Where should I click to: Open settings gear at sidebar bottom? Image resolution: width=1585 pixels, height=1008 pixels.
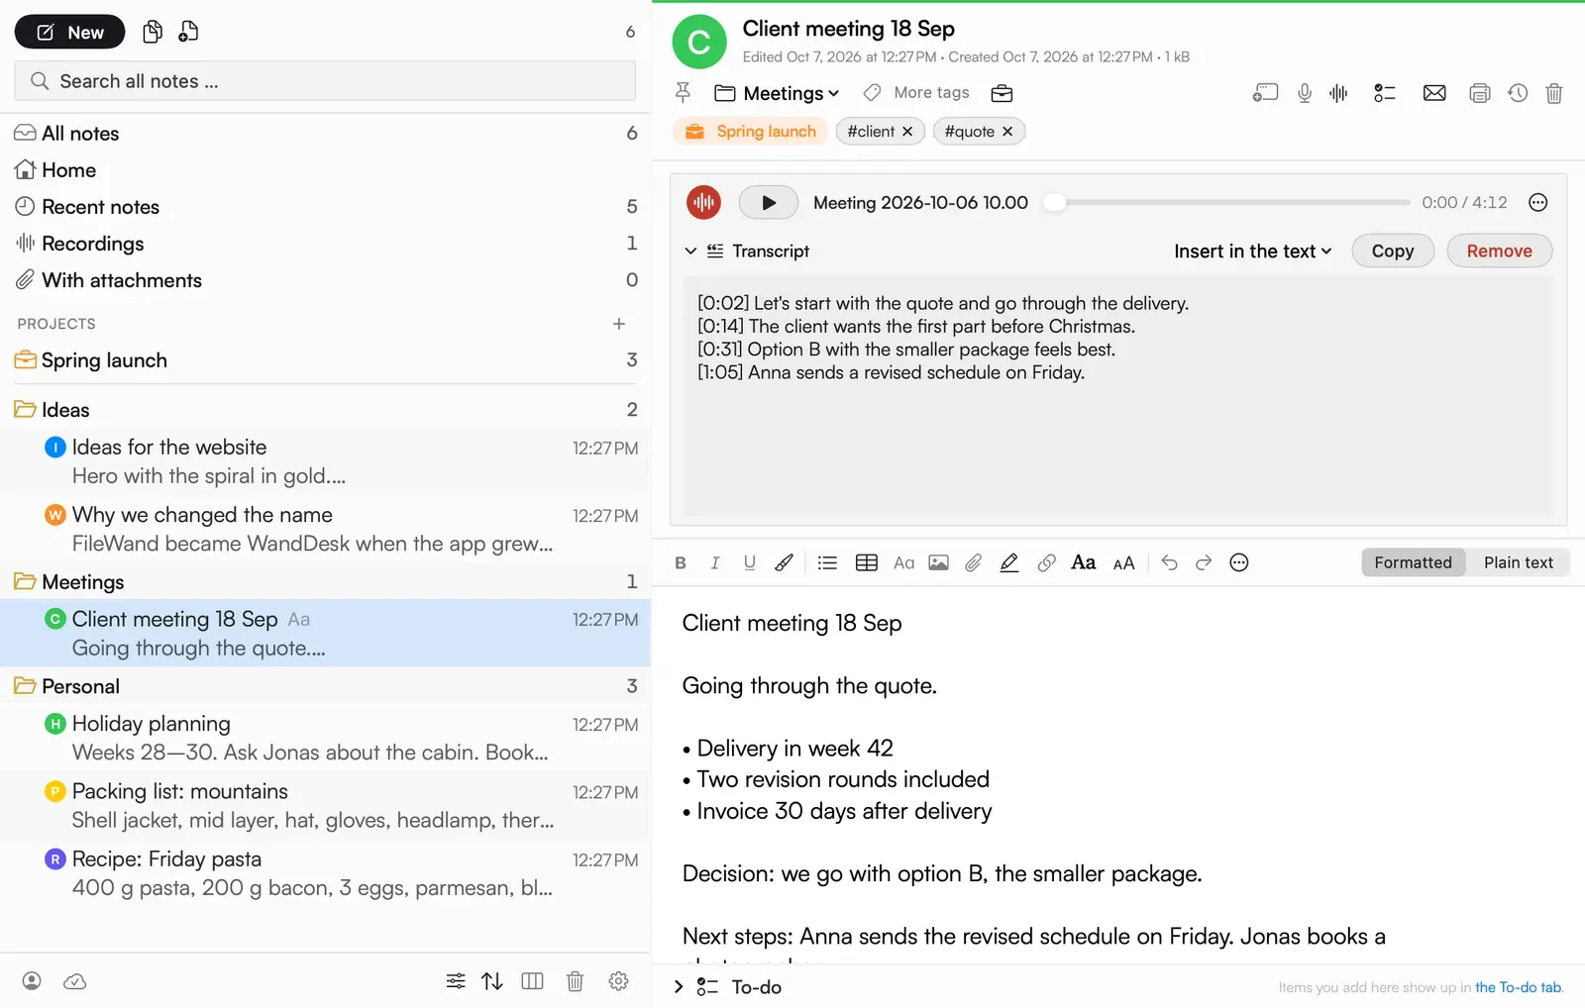619,981
